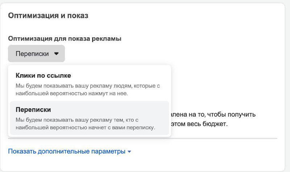The image size is (290, 172).
Task: Click description text under Клики по ссылке
Action: [x=88, y=89]
